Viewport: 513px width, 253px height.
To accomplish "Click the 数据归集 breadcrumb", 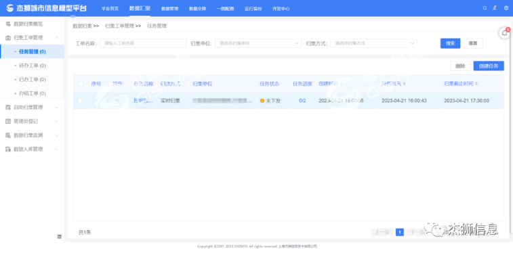I will tap(83, 26).
